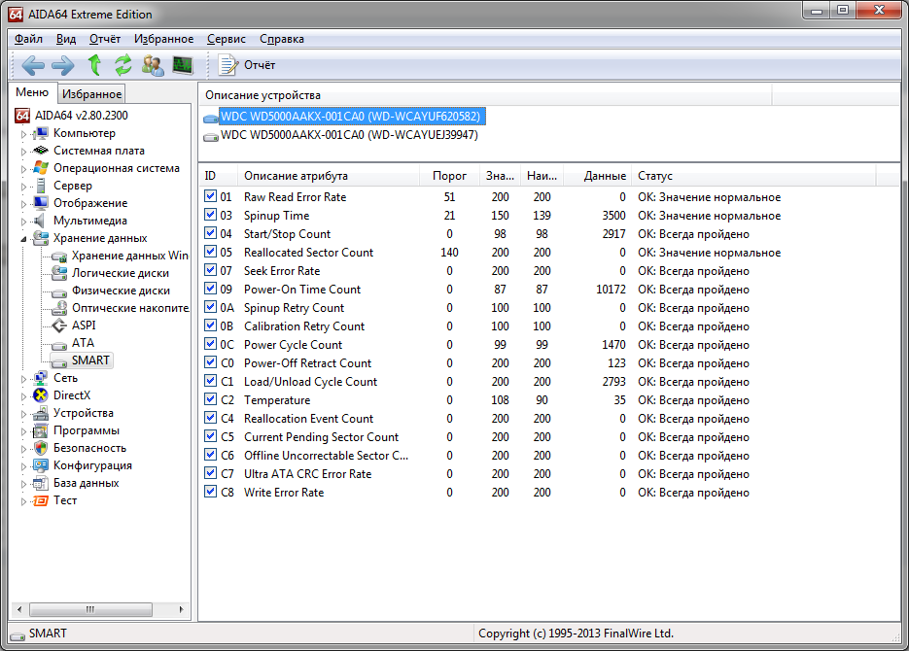909x651 pixels.
Task: Open the Отчёт menu in the menu bar
Action: [x=105, y=39]
